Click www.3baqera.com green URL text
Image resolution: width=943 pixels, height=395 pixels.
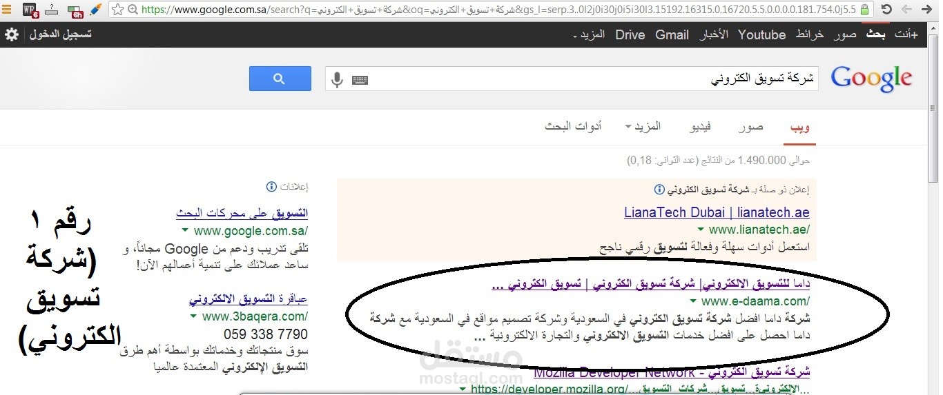pos(255,317)
